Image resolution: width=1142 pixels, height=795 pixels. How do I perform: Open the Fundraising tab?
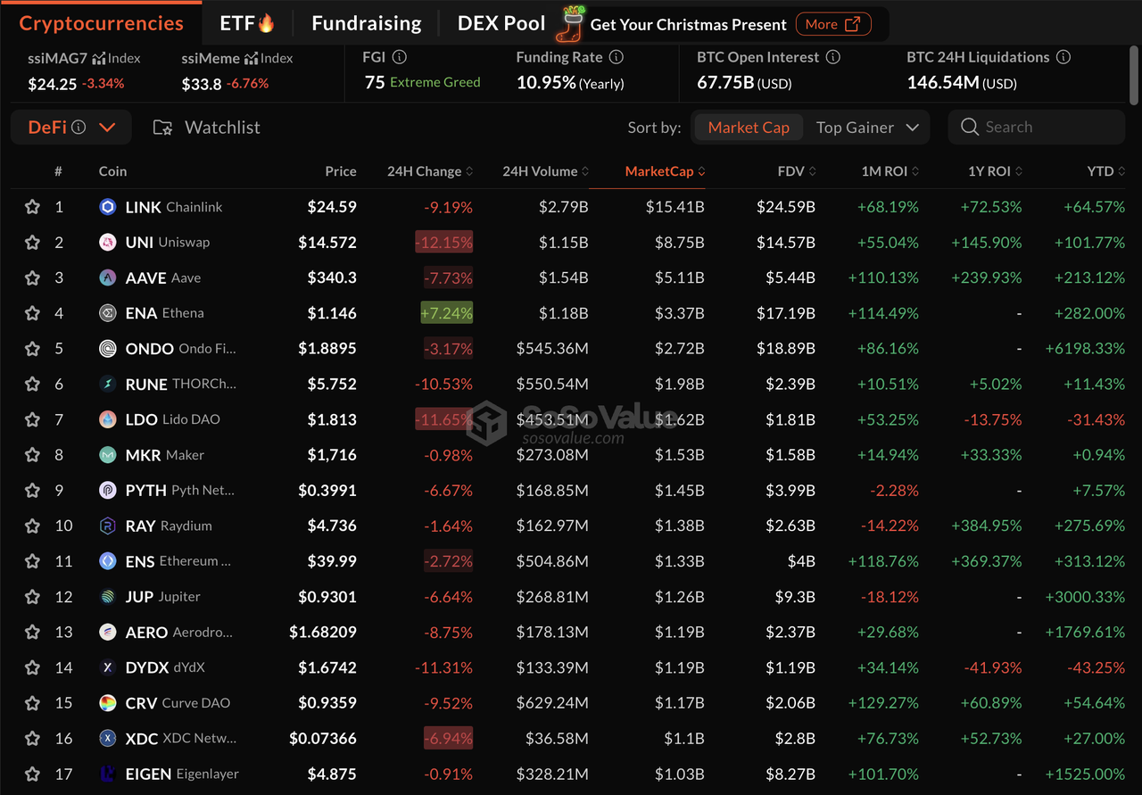366,23
